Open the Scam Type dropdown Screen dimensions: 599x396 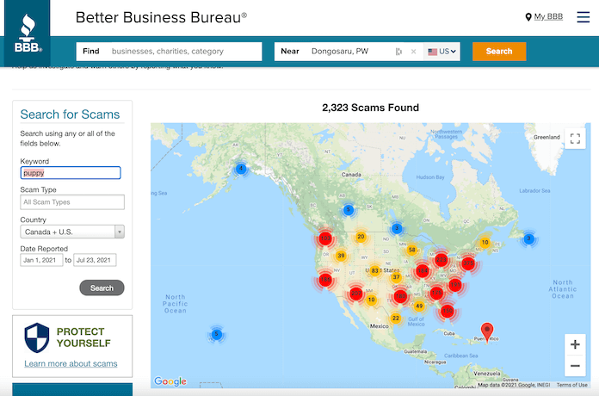pyautogui.click(x=72, y=202)
